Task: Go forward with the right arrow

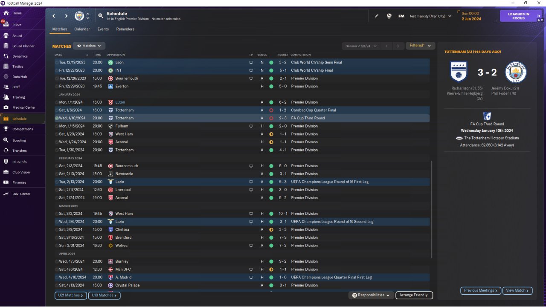Action: (x=66, y=16)
